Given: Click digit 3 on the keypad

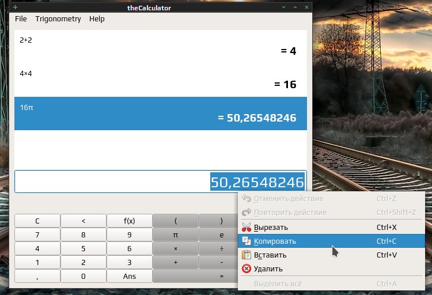Looking at the screenshot, I should point(129,263).
